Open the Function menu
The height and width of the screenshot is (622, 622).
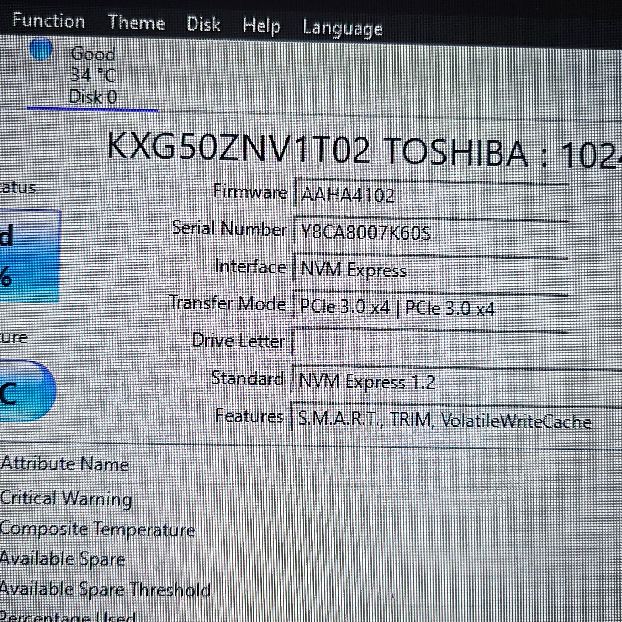pyautogui.click(x=49, y=21)
